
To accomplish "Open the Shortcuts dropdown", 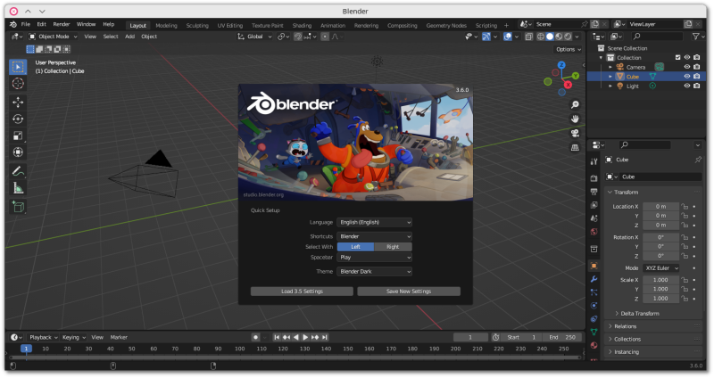I will pyautogui.click(x=375, y=236).
